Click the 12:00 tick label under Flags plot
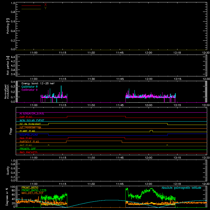The width and height of the screenshot is (210, 210). tap(149, 158)
